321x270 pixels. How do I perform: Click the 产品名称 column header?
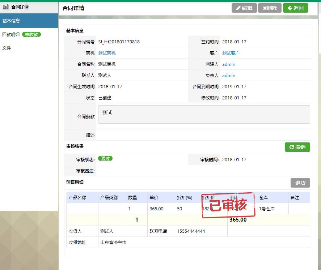(77, 198)
